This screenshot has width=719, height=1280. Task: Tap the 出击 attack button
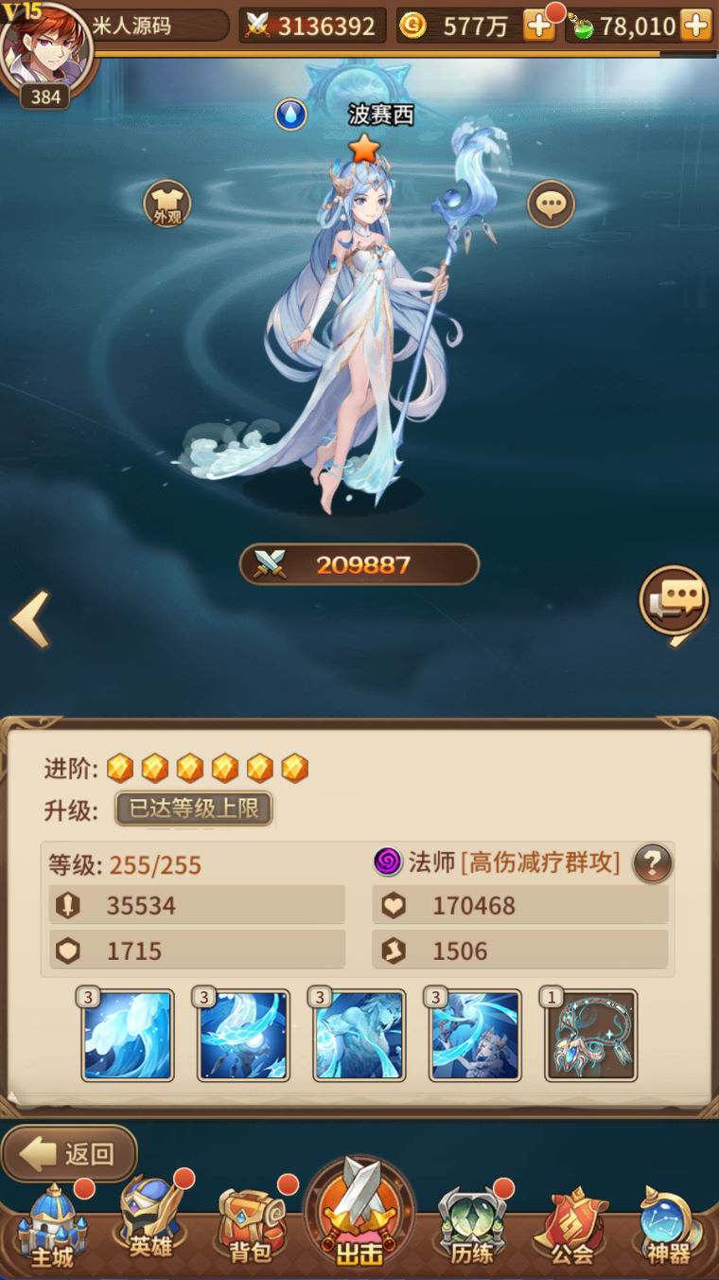click(359, 1214)
